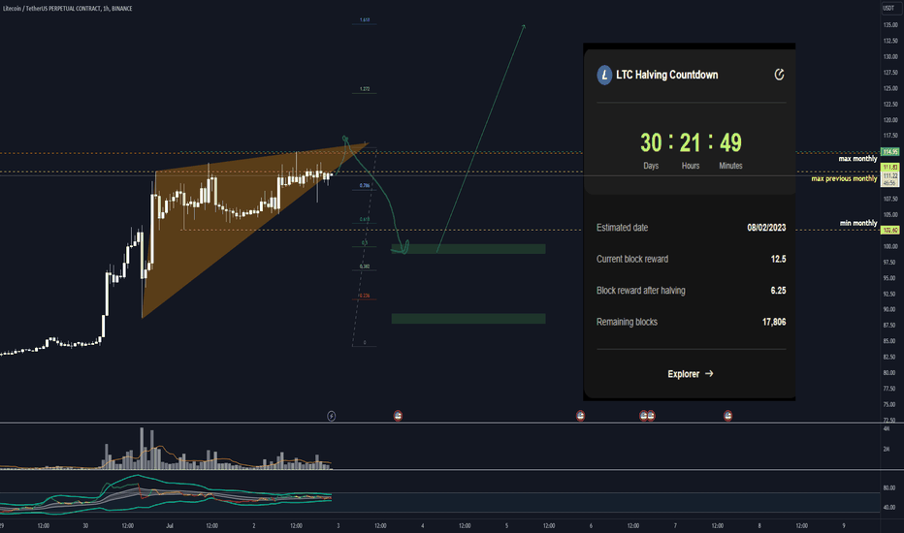Image resolution: width=904 pixels, height=533 pixels.
Task: Select the 111.83 price label on the axis
Action: click(890, 167)
